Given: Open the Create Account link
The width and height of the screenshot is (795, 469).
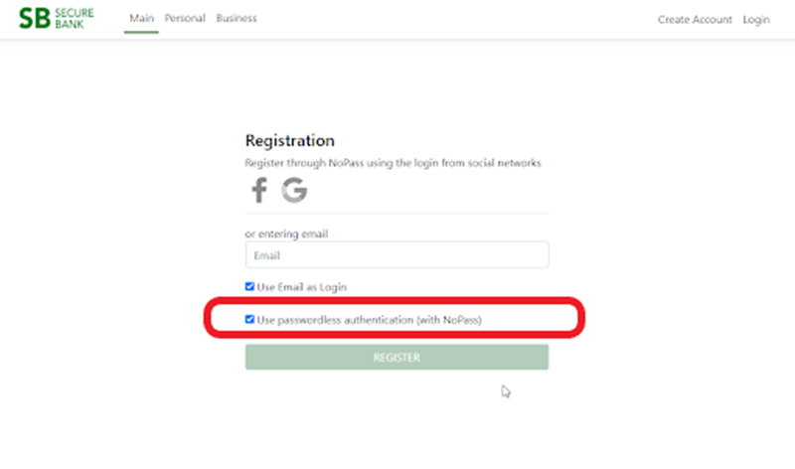Looking at the screenshot, I should coord(695,20).
